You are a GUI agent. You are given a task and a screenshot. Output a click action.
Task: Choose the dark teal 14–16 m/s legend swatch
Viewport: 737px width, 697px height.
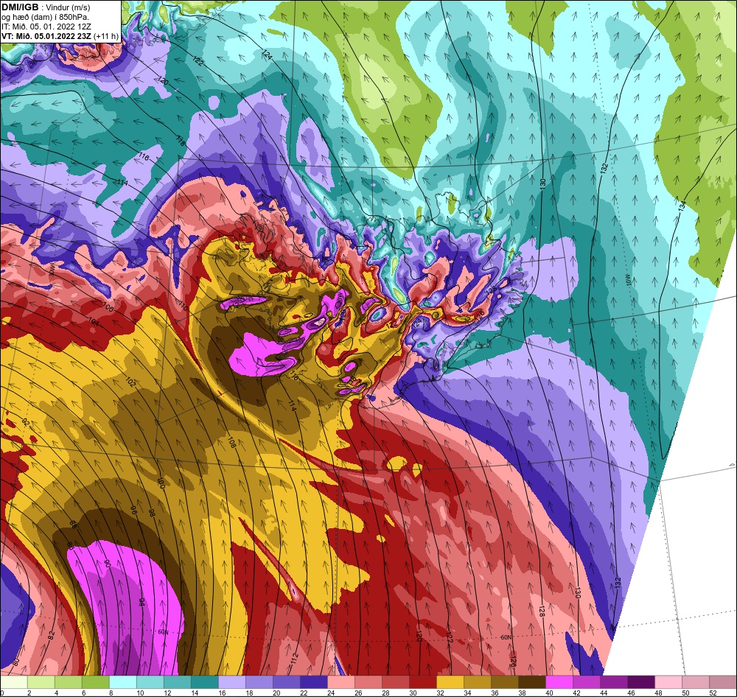point(205,682)
